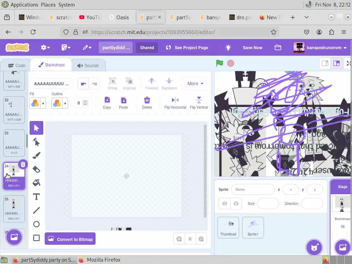Click Choose a Sprite button
Screen dimensions: 352x264
314,247
